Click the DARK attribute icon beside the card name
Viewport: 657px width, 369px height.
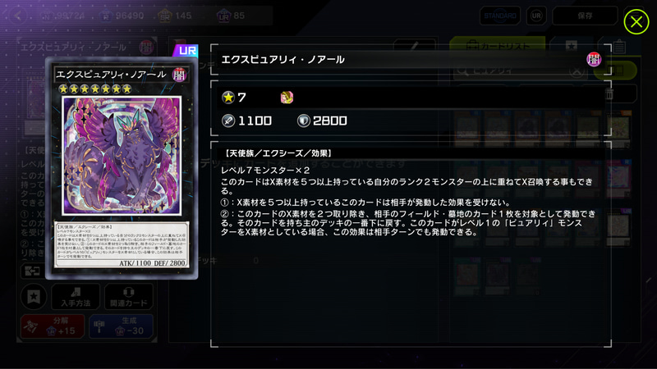pos(593,59)
